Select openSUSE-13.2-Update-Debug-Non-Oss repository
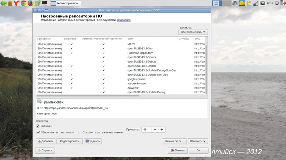This screenshot has width=286, height=160. click(x=121, y=70)
